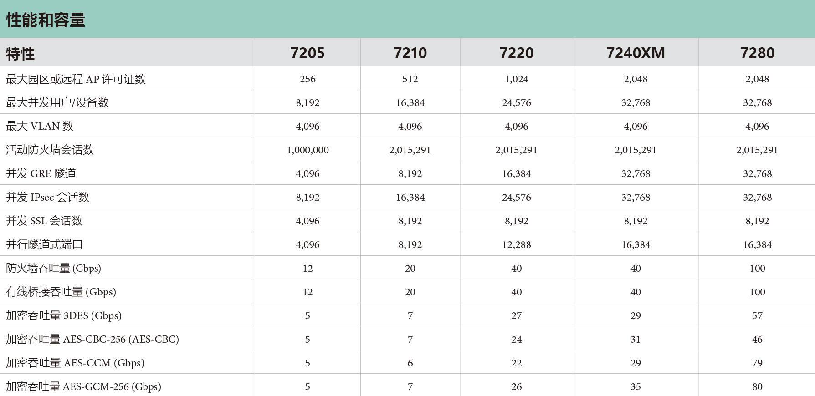Click the 256 AP license value for 7205

coord(308,79)
